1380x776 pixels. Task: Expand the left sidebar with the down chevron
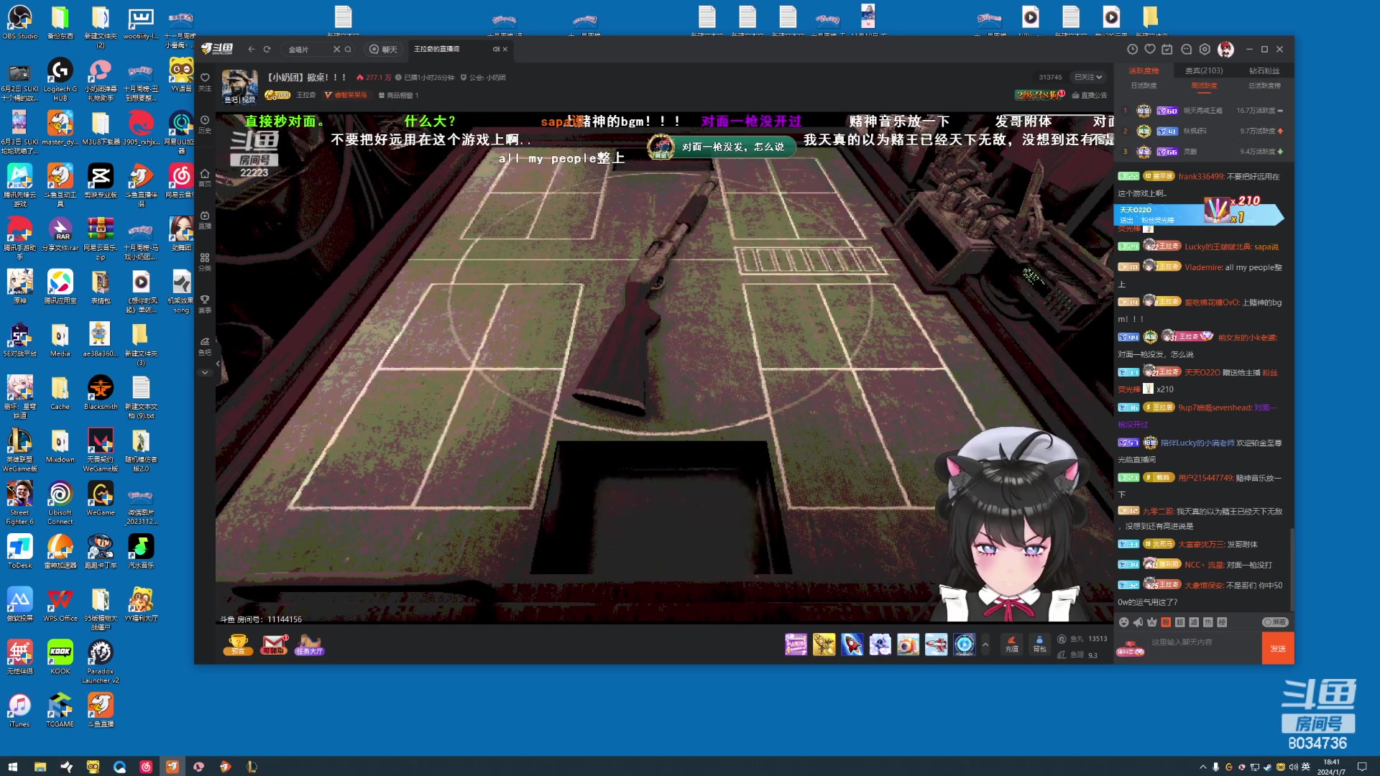(205, 372)
